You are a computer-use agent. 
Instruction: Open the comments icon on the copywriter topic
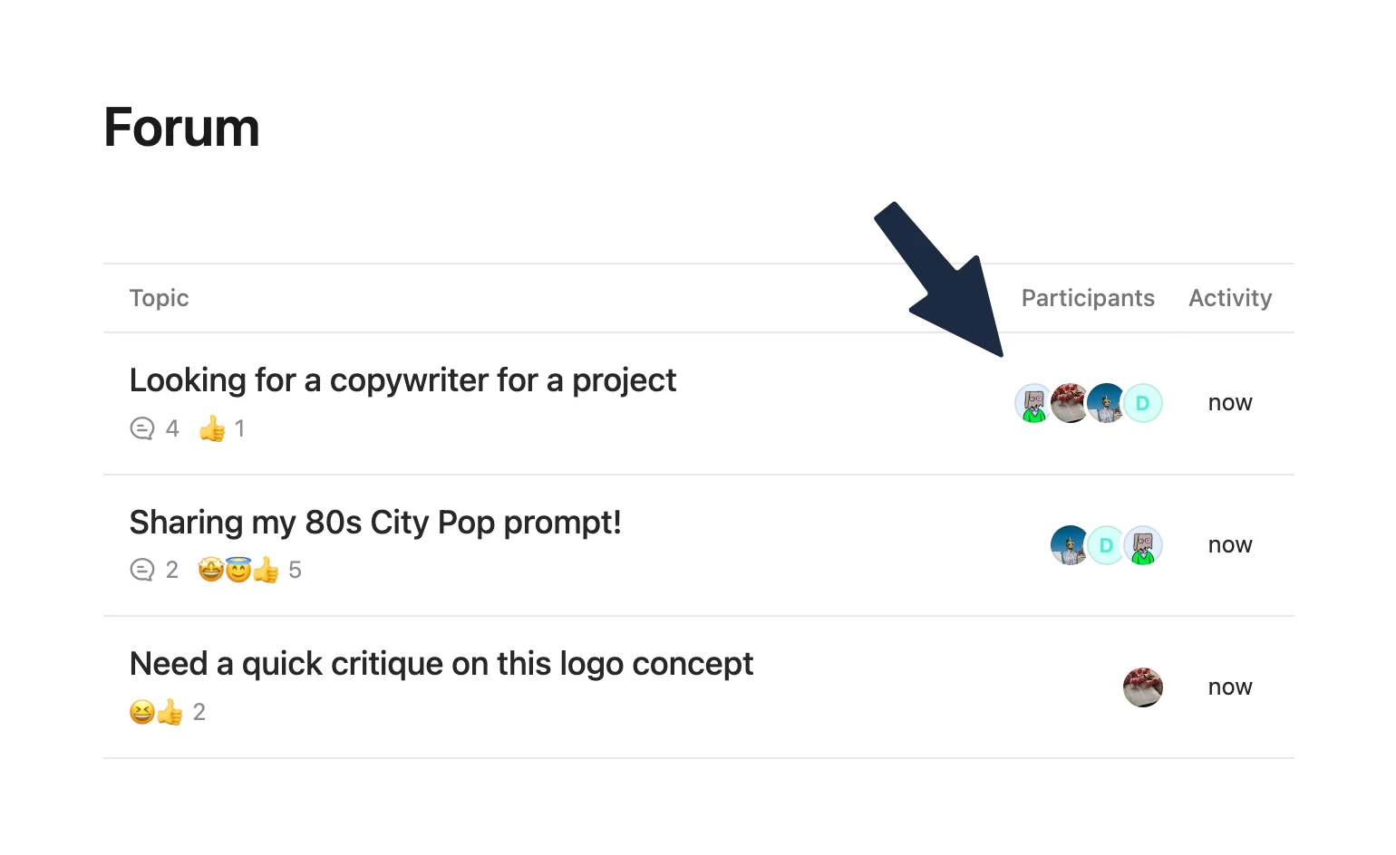[x=142, y=428]
